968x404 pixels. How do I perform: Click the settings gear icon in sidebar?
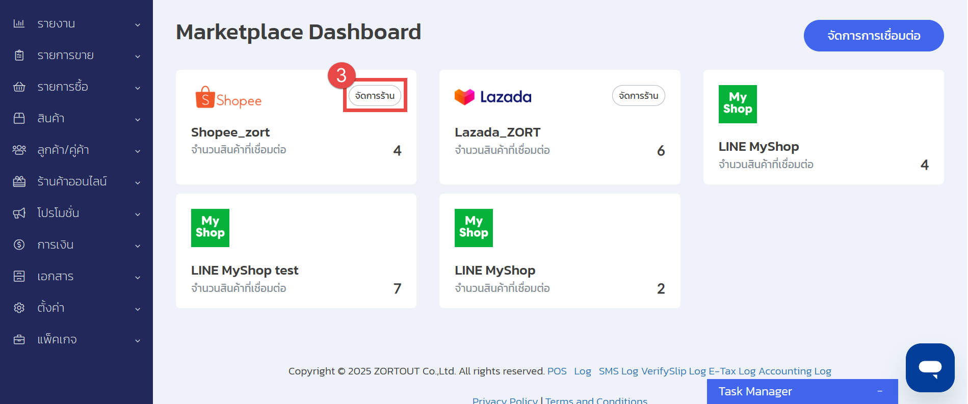(x=19, y=308)
